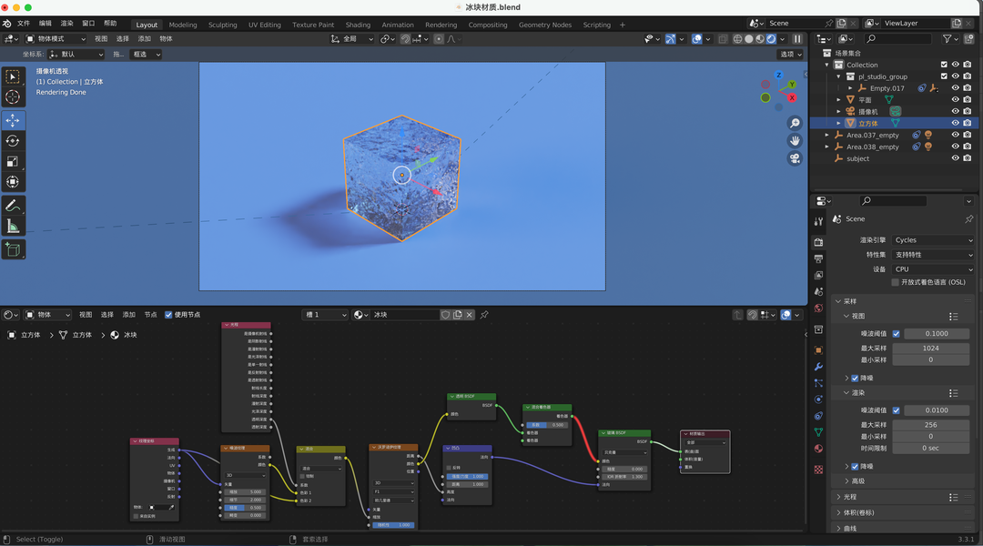Image resolution: width=983 pixels, height=546 pixels.
Task: Adjust the noise texture 糙度 0.500 slider
Action: [x=246, y=508]
